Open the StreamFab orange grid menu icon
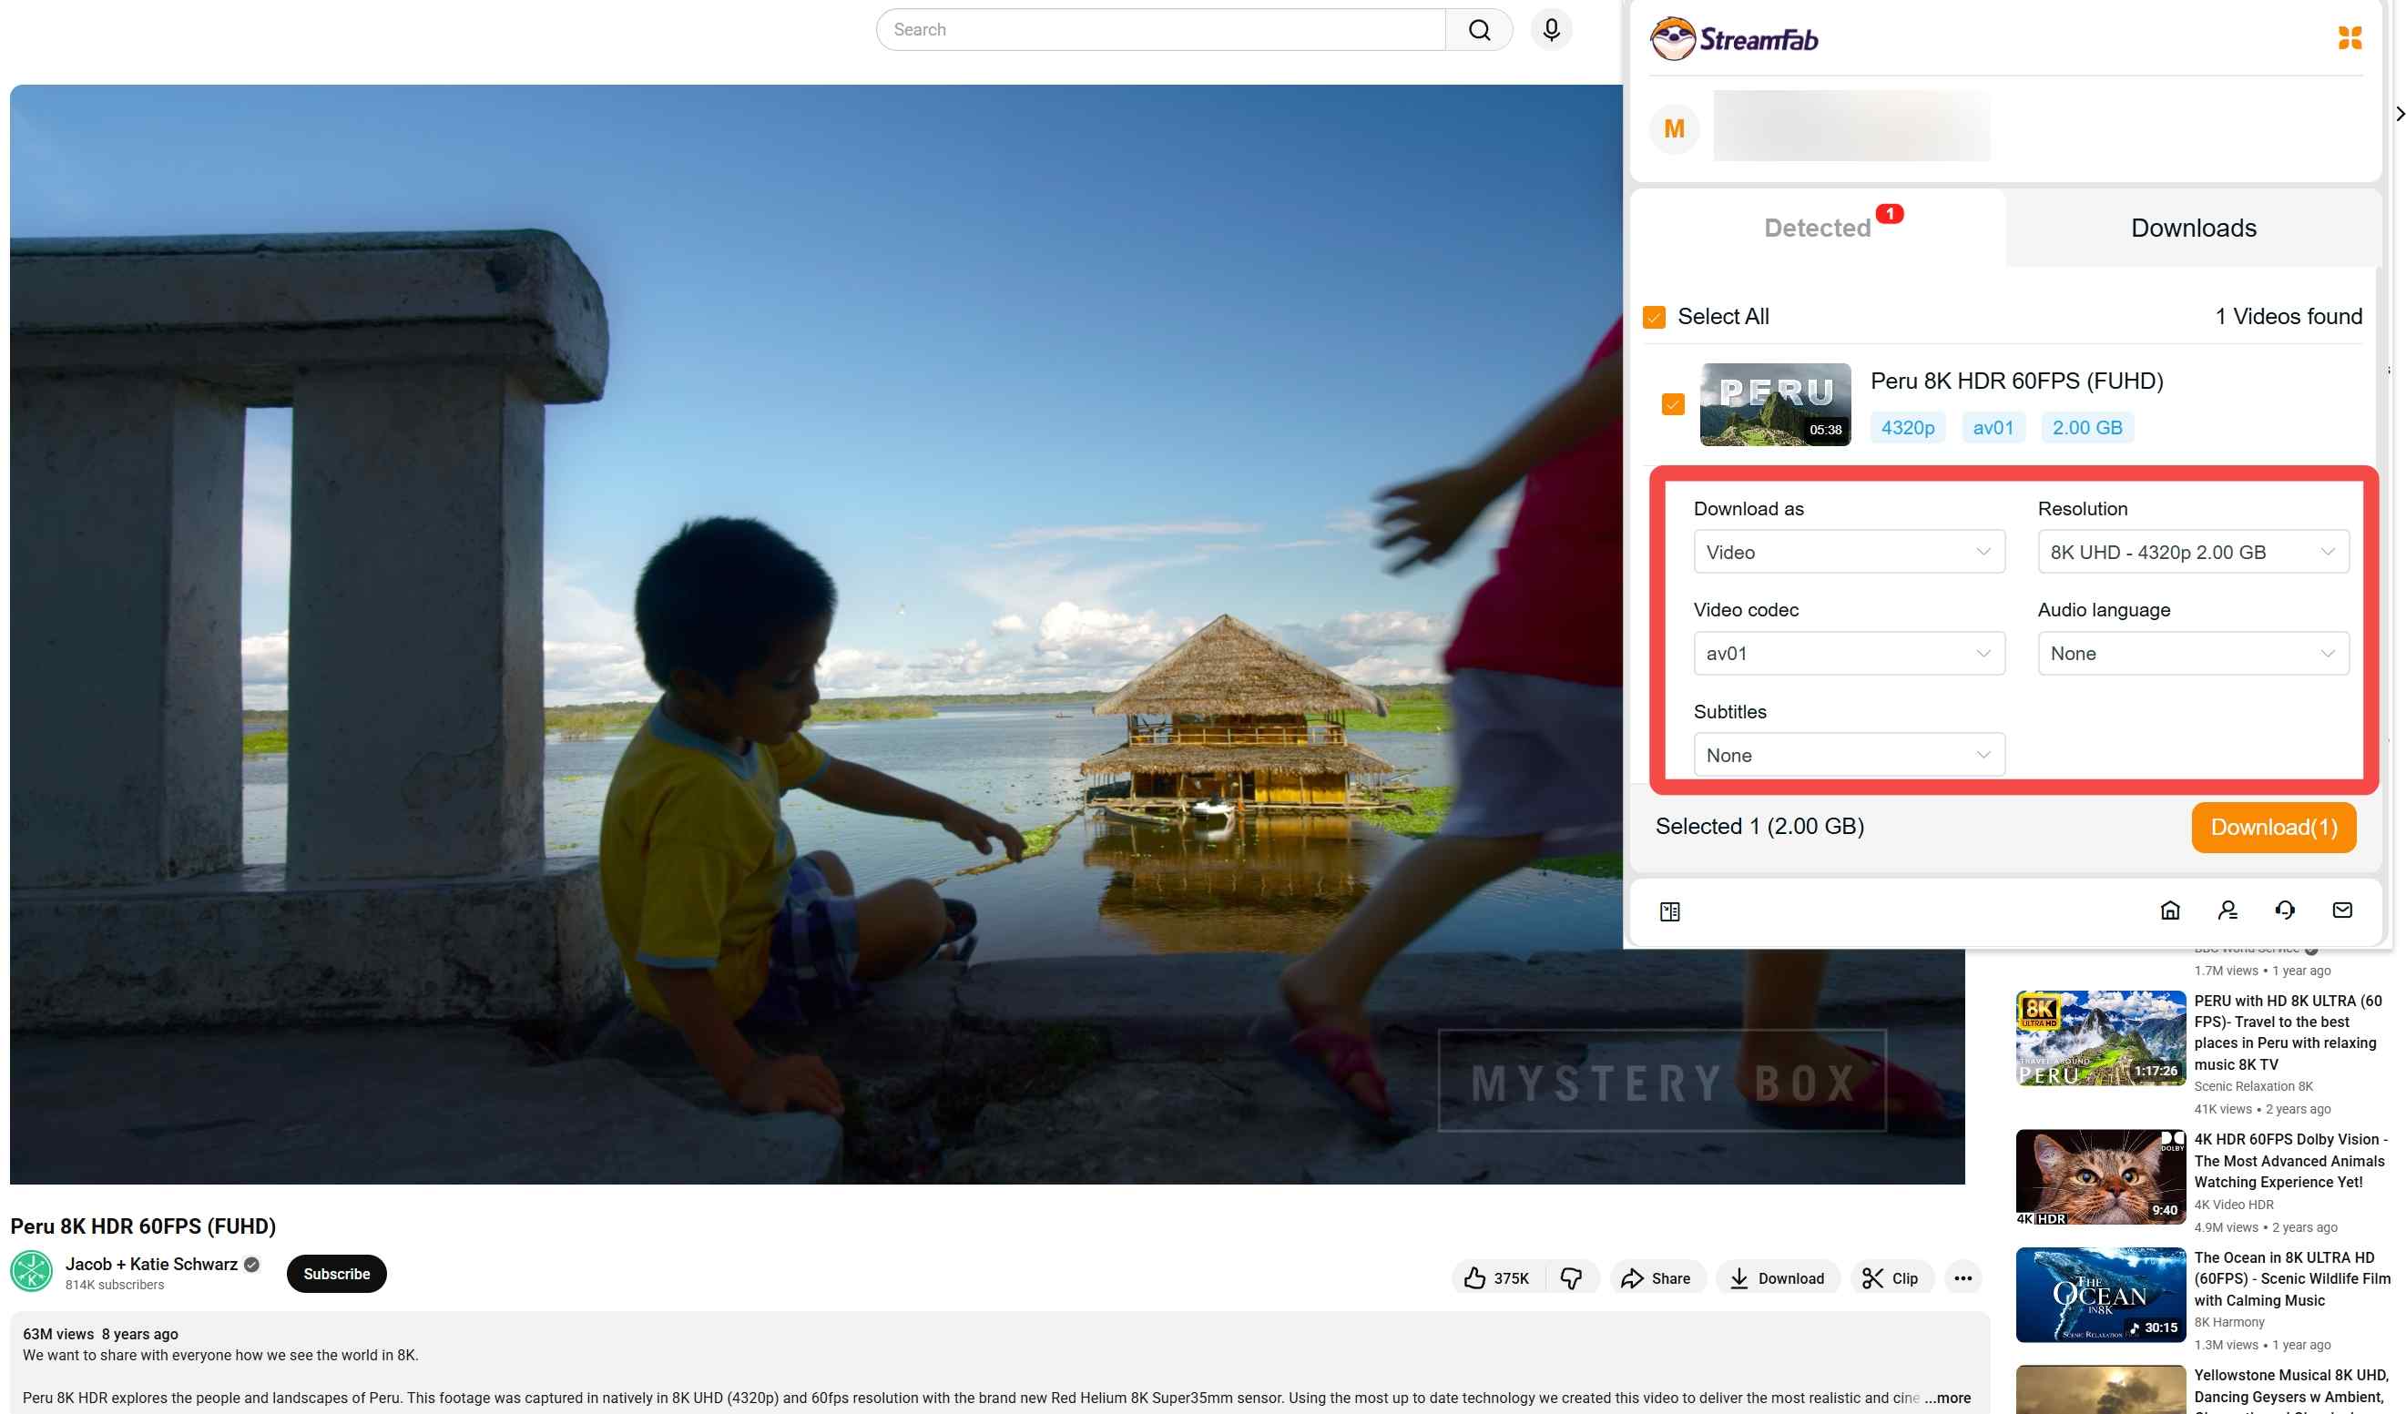2406x1414 pixels. pyautogui.click(x=2349, y=38)
